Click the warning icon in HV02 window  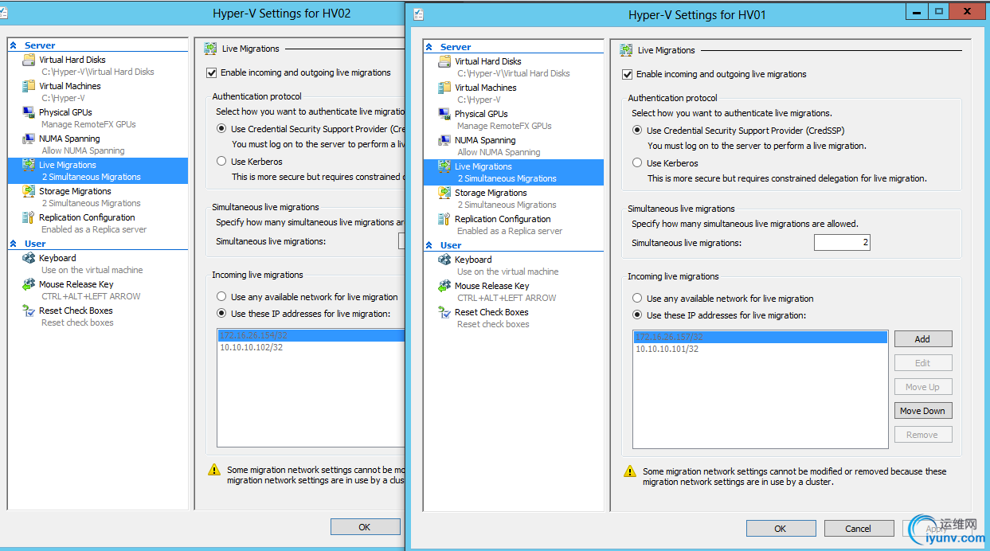[x=214, y=470]
